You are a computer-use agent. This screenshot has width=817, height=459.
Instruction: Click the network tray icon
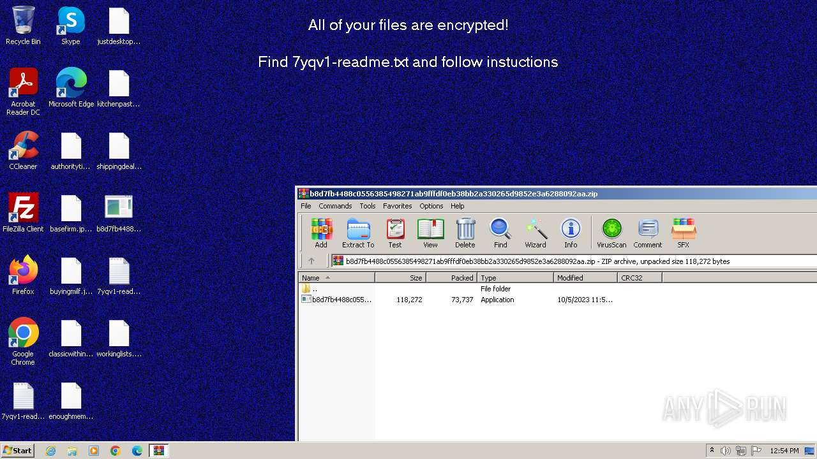[741, 451]
